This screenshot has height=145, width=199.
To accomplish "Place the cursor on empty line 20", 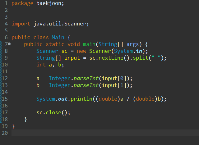I will tap(105, 133).
